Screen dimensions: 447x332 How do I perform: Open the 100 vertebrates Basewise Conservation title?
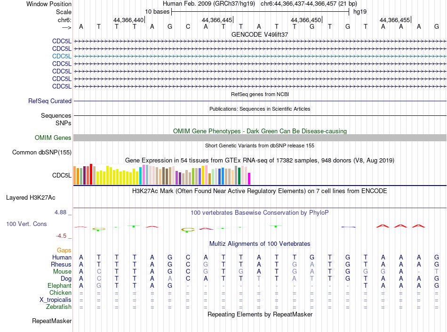click(260, 213)
